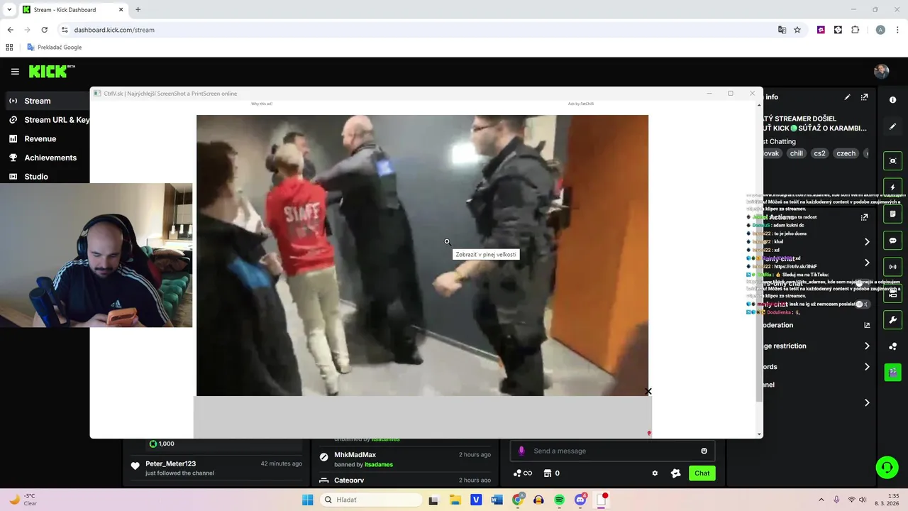Click 'Ads by FatChilli' link

point(580,104)
